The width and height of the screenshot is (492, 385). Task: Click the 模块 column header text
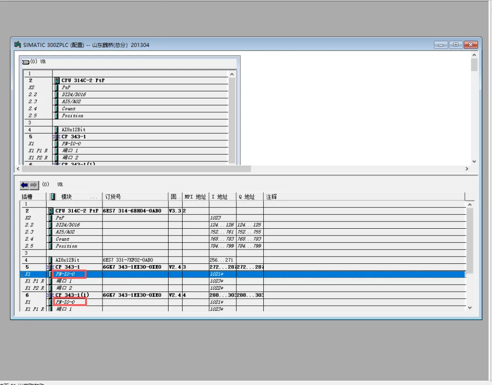coord(67,197)
